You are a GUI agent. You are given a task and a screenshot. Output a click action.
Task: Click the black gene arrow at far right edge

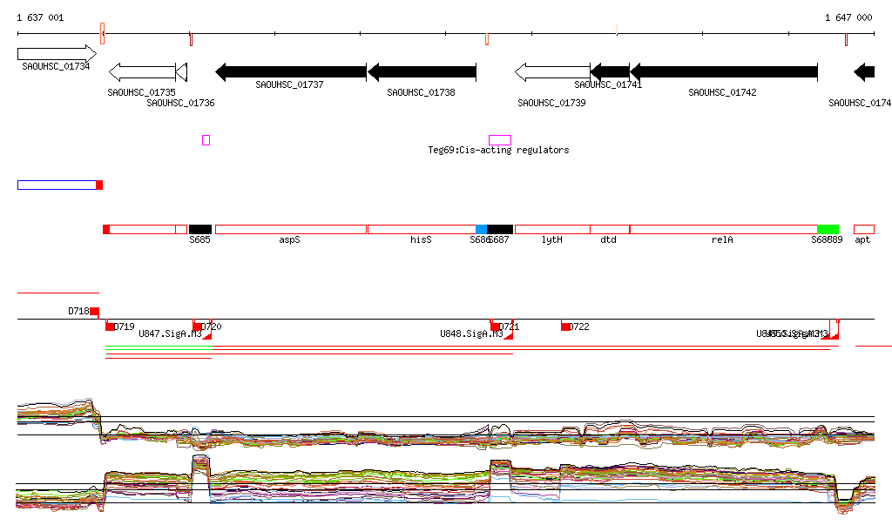864,72
